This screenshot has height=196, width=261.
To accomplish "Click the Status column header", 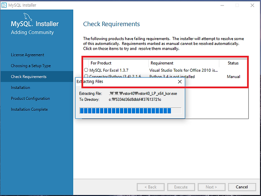I will [233, 63].
